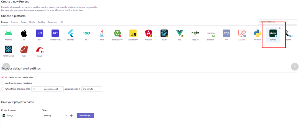299x129 pixels.
Task: Click the Create Project button
Action: tap(85, 115)
